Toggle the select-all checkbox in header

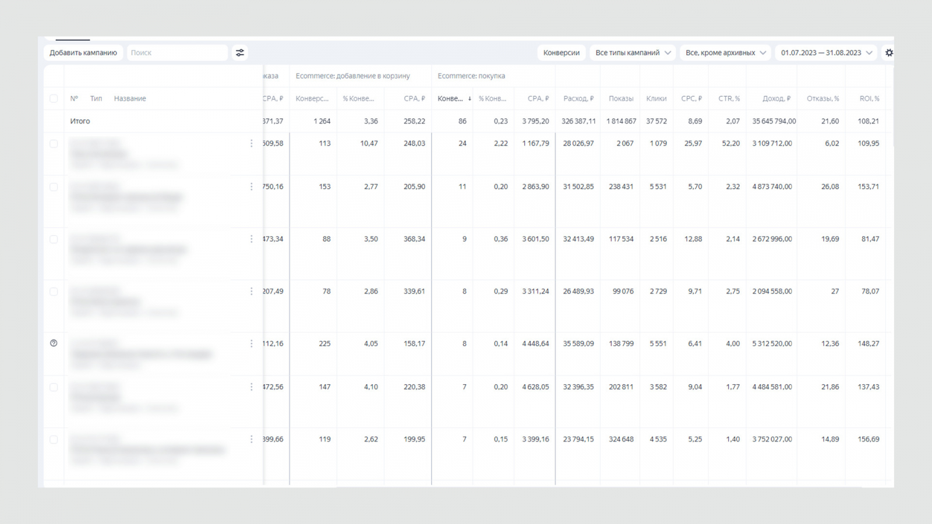[x=54, y=99]
